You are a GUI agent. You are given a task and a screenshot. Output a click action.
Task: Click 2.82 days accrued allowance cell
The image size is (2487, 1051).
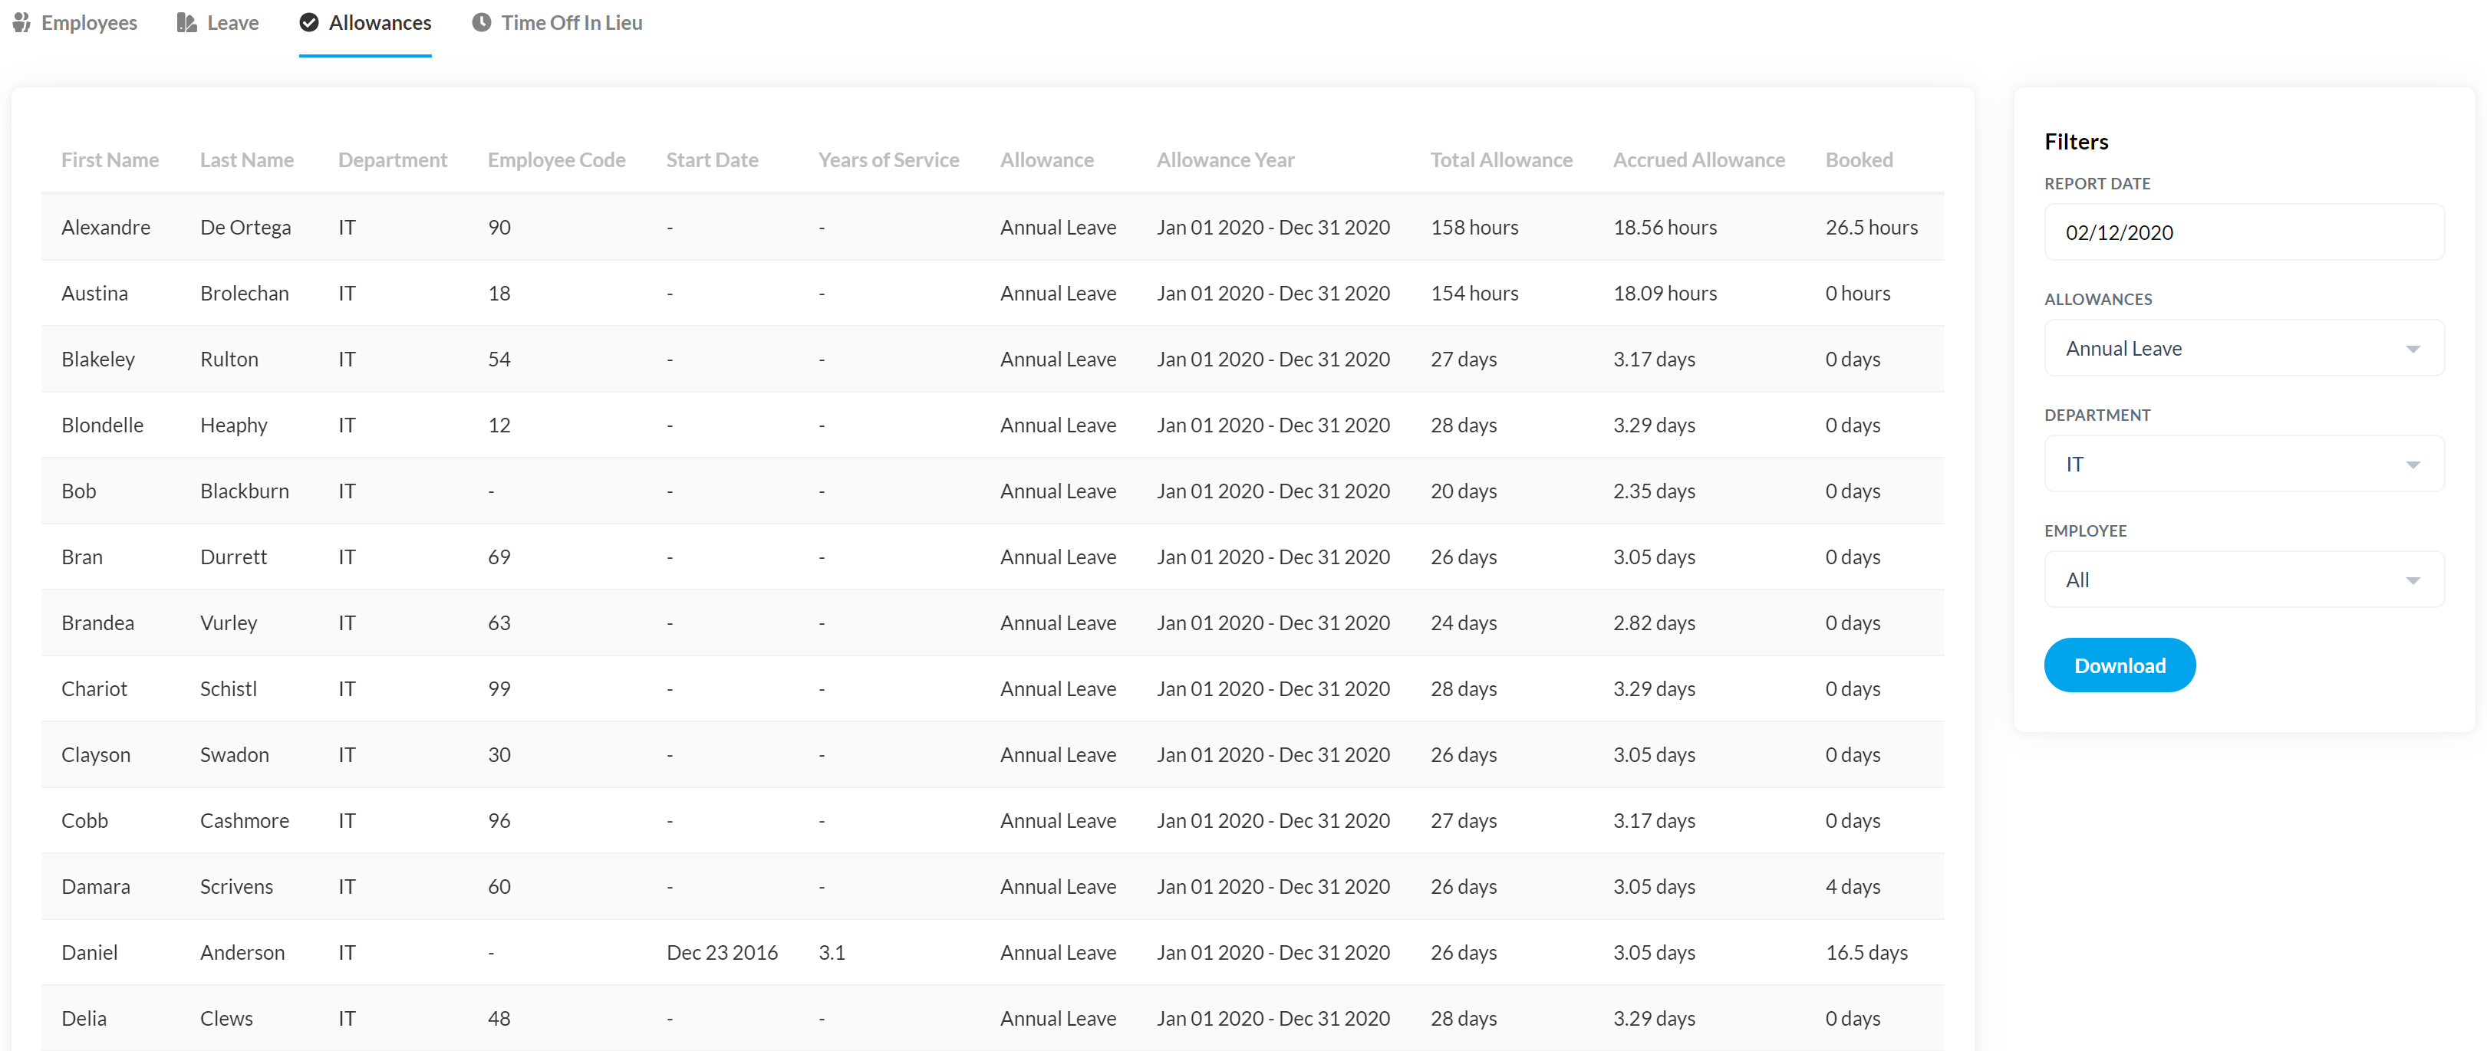pyautogui.click(x=1655, y=623)
